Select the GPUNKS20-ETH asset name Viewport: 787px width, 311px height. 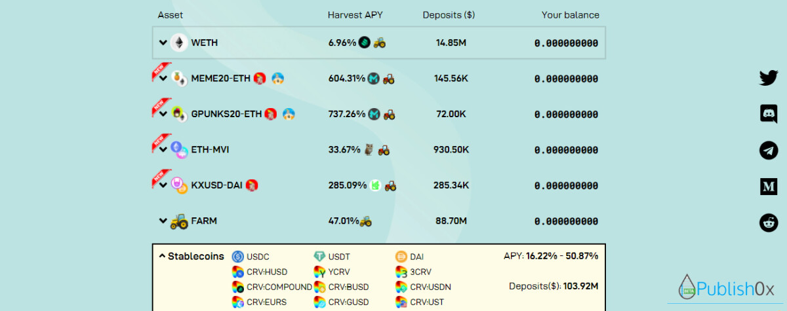tap(226, 114)
